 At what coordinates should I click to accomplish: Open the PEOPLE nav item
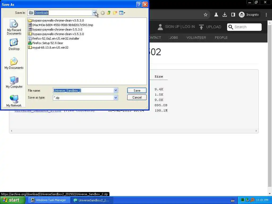click(221, 38)
